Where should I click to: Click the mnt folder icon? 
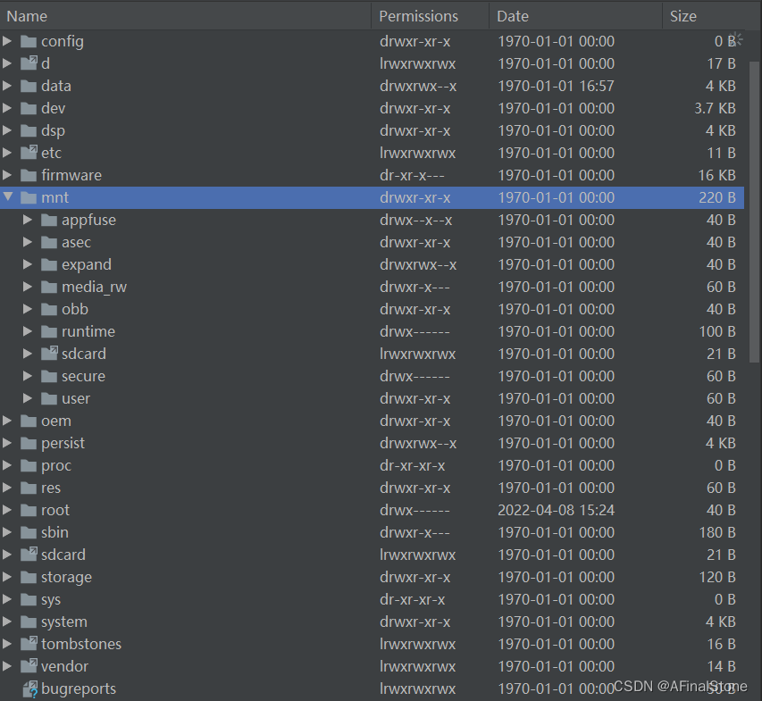(x=29, y=197)
